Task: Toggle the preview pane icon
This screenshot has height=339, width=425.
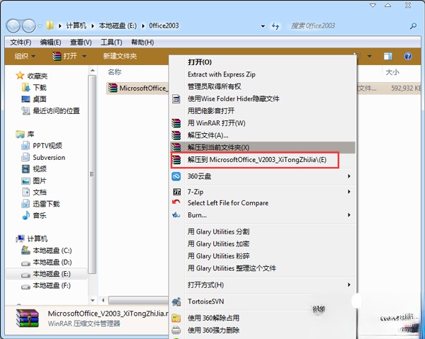Action: 388,56
